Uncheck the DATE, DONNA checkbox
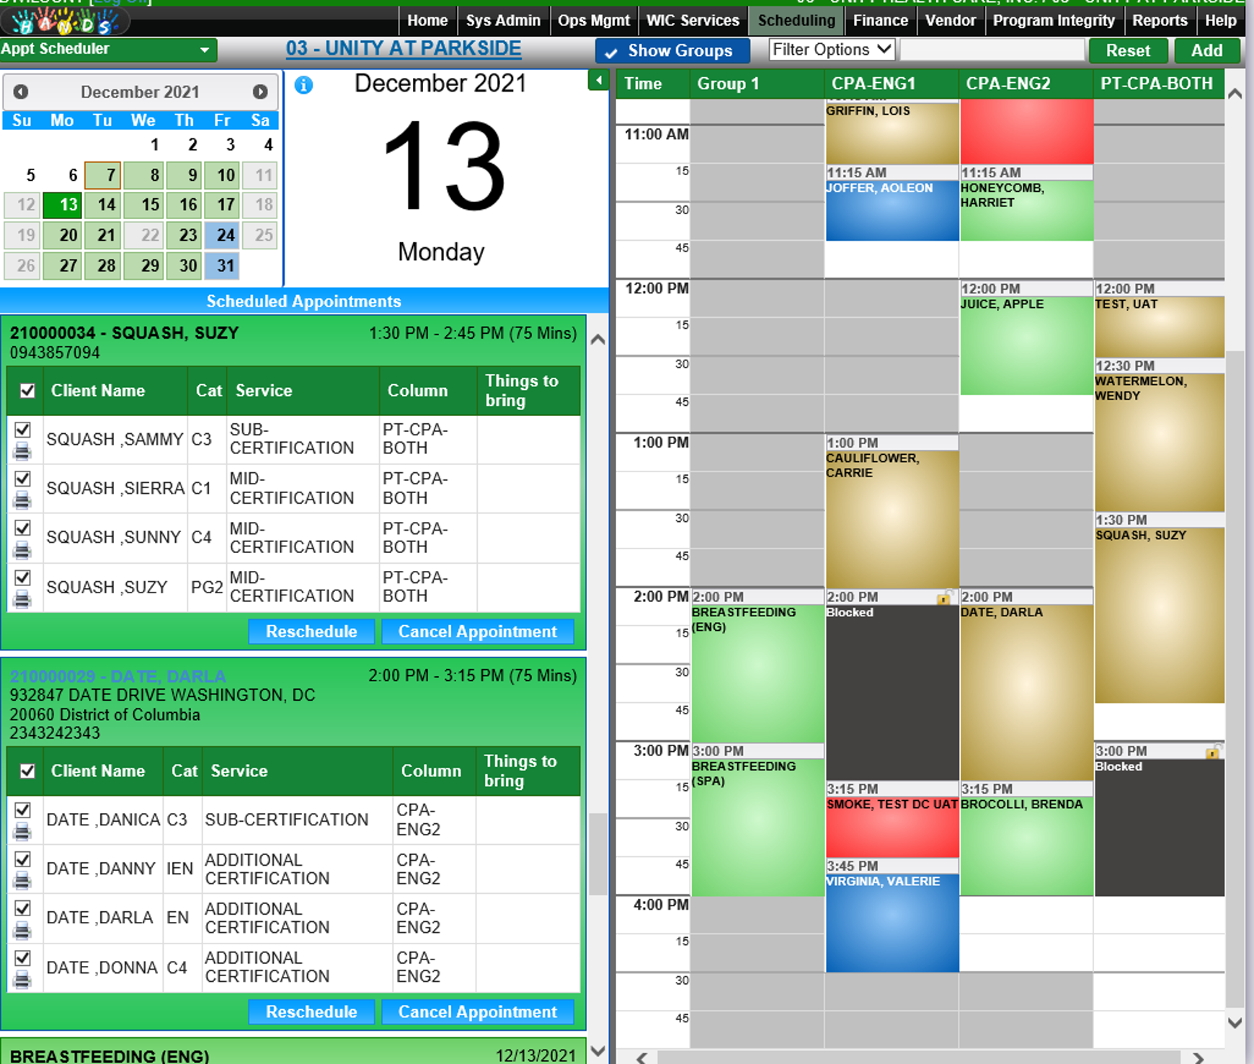 point(23,958)
